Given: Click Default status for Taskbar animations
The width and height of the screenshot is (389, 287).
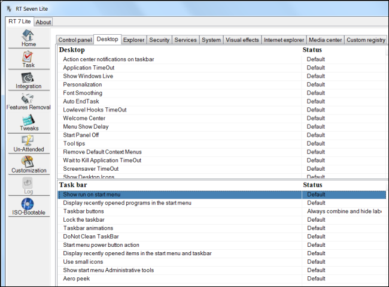Looking at the screenshot, I should 316,228.
